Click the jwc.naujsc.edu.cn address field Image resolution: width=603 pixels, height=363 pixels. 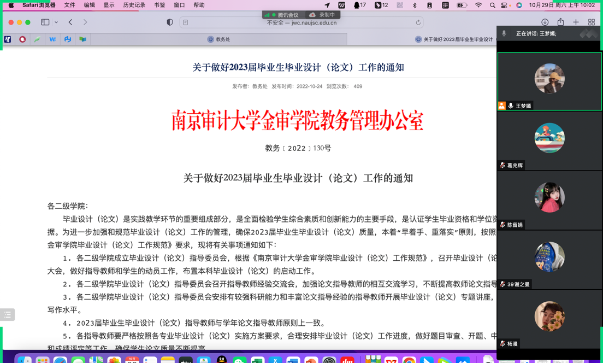[x=301, y=23]
